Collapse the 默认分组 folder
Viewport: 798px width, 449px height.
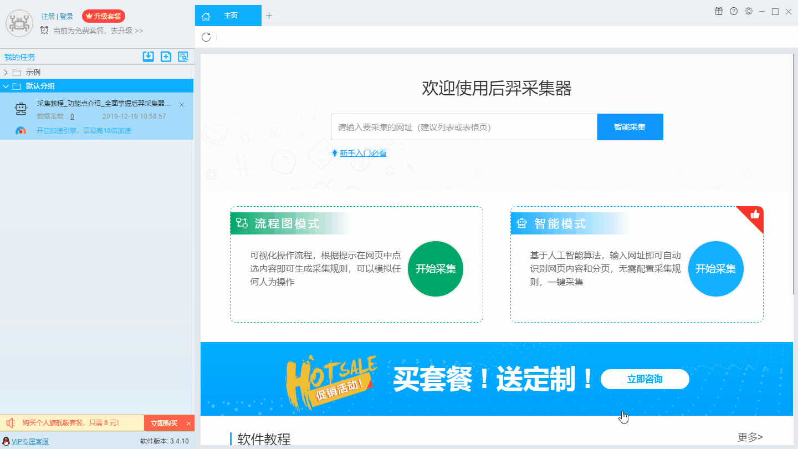(6, 86)
